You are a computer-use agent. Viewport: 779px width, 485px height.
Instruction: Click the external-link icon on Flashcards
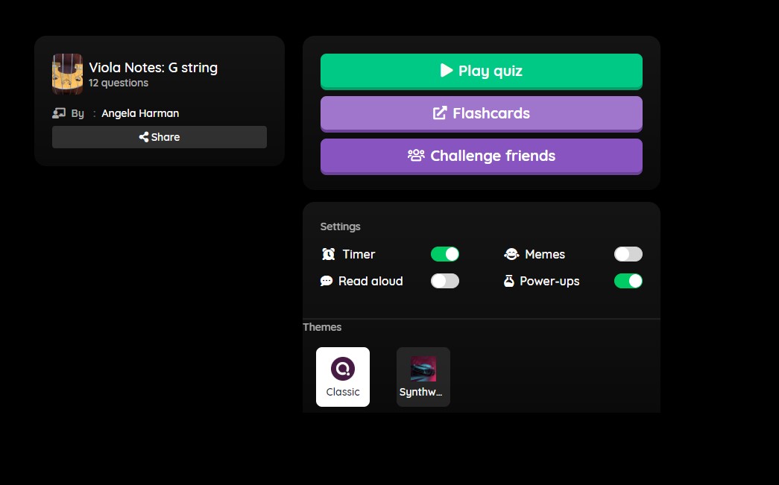click(440, 113)
